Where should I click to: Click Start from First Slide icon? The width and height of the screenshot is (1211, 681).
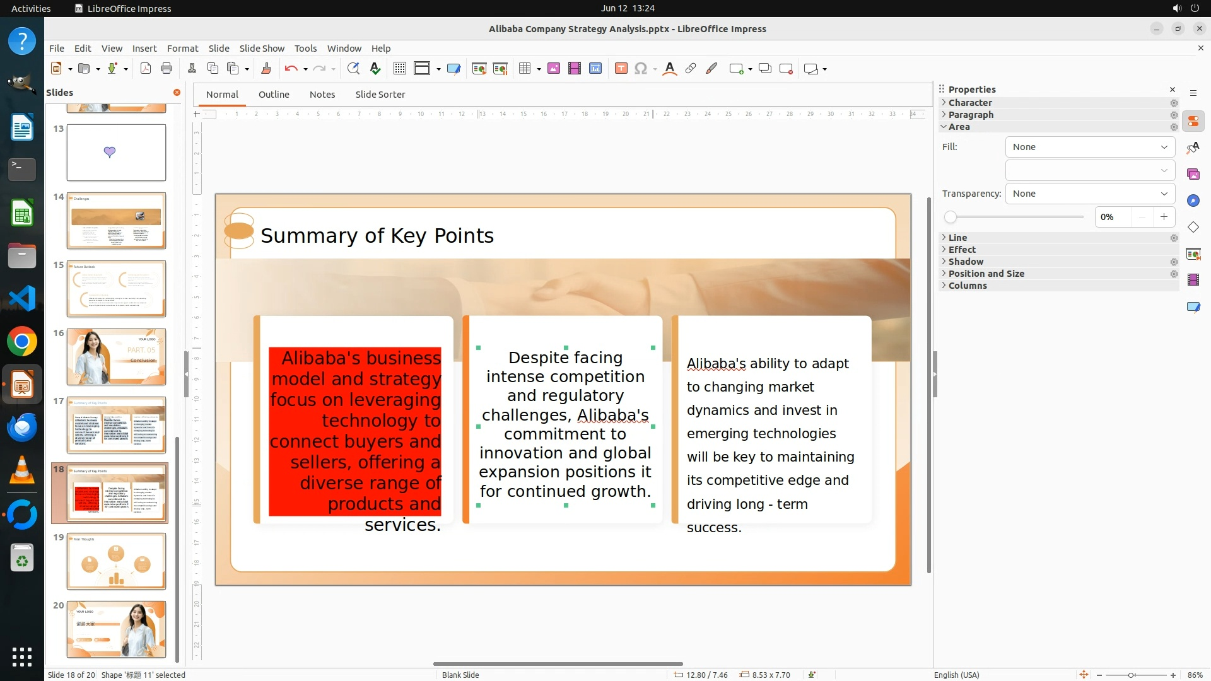click(x=479, y=69)
